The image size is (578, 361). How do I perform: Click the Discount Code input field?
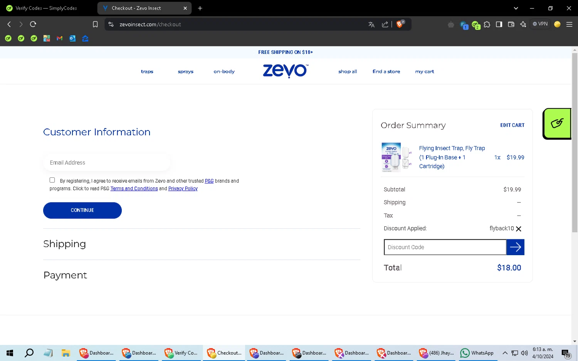click(x=445, y=247)
